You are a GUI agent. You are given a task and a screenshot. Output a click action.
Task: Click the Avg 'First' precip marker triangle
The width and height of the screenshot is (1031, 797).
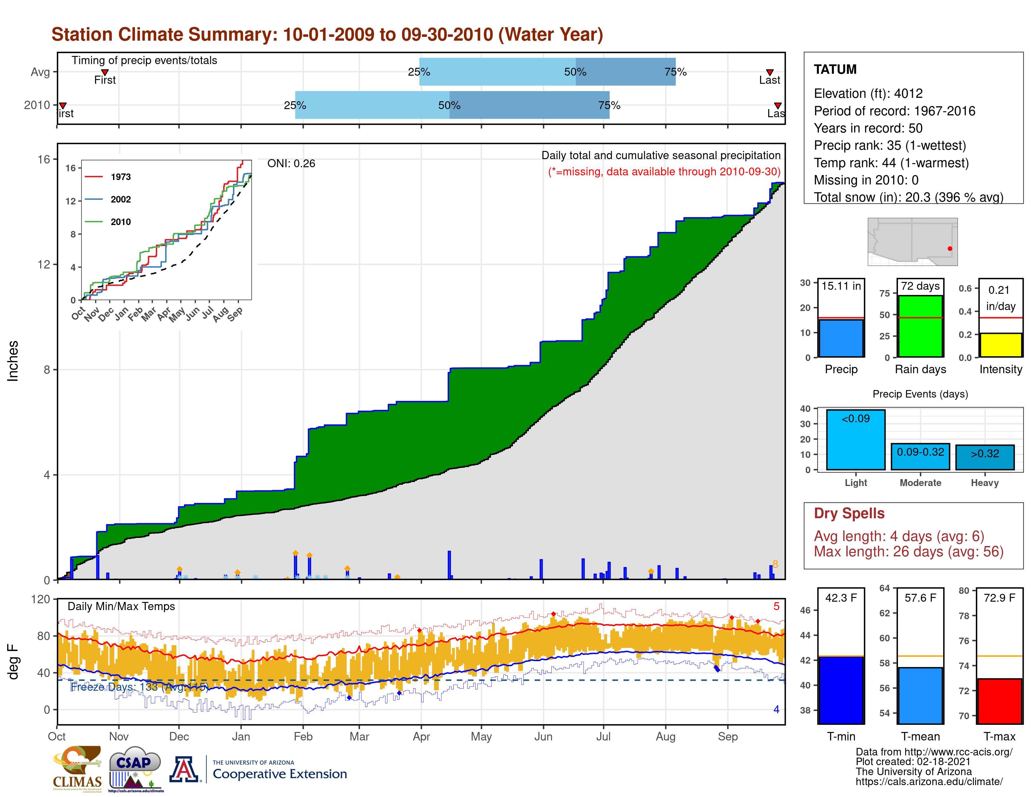pyautogui.click(x=105, y=72)
